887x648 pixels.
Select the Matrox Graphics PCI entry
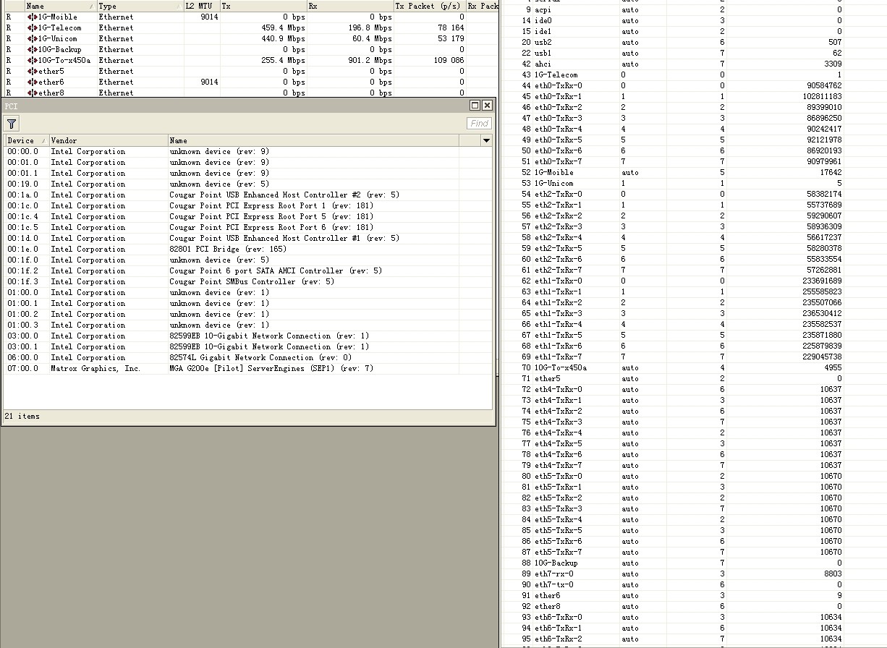tap(217, 368)
